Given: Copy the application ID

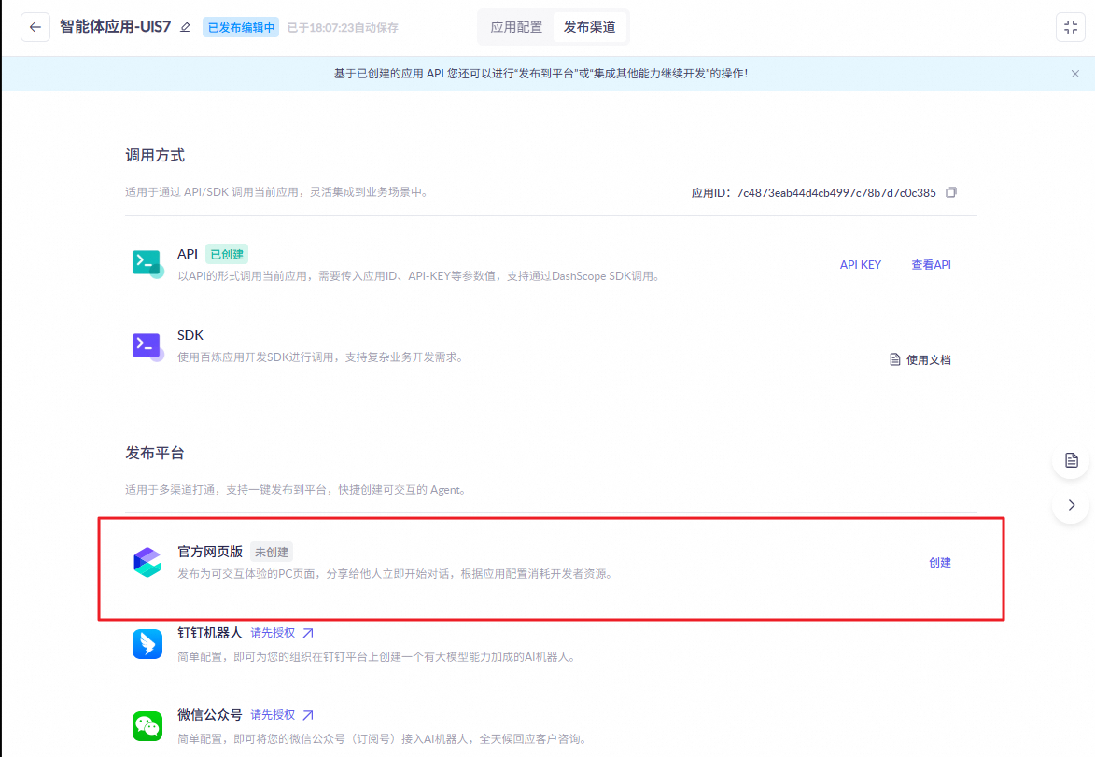Looking at the screenshot, I should pos(951,192).
